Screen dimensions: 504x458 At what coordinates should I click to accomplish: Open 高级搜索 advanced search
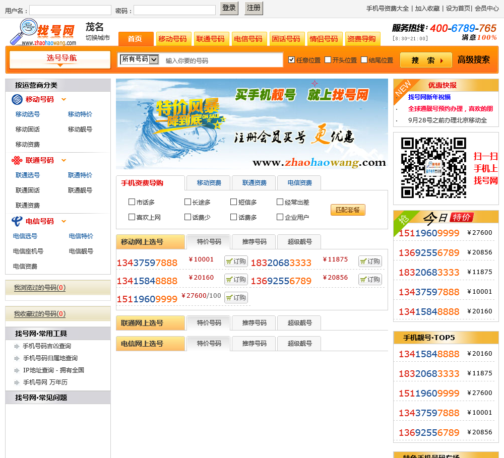pos(473,60)
